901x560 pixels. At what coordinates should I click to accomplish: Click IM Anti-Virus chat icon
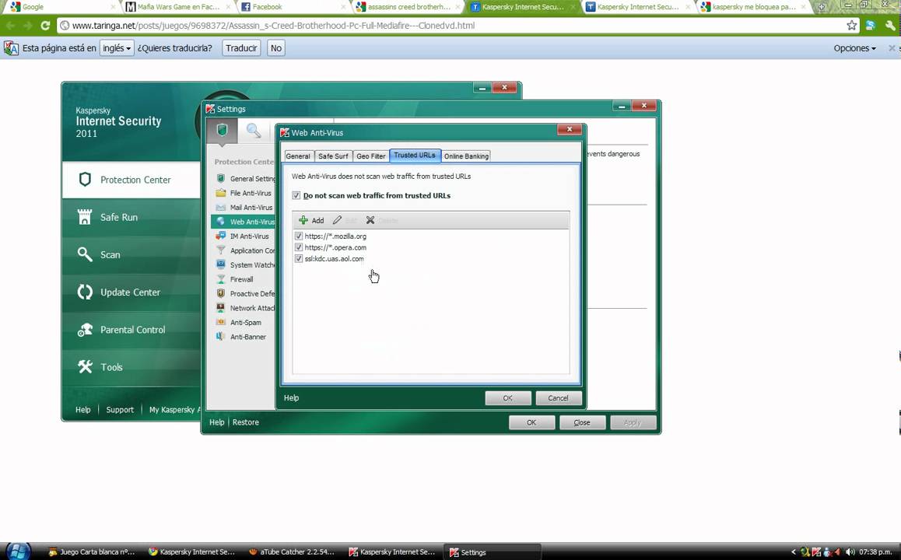click(x=221, y=236)
